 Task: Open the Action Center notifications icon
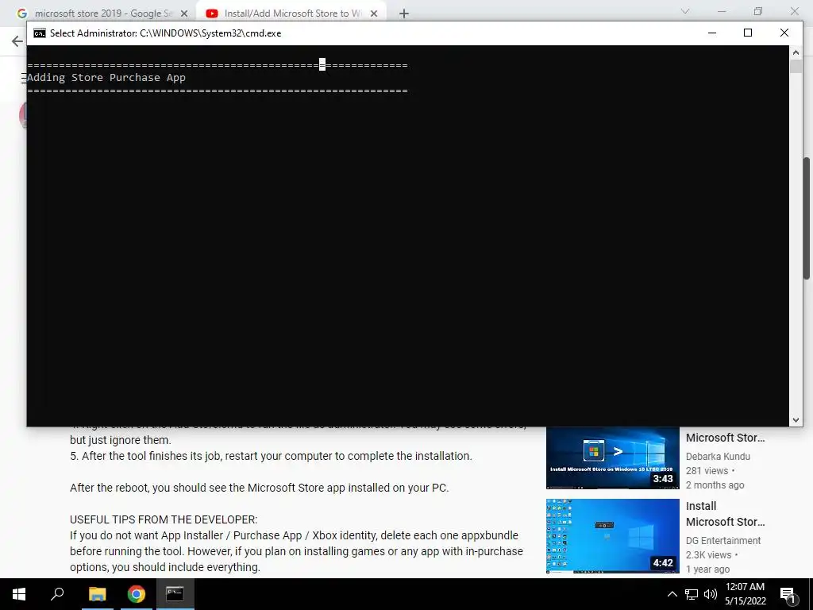tap(788, 594)
